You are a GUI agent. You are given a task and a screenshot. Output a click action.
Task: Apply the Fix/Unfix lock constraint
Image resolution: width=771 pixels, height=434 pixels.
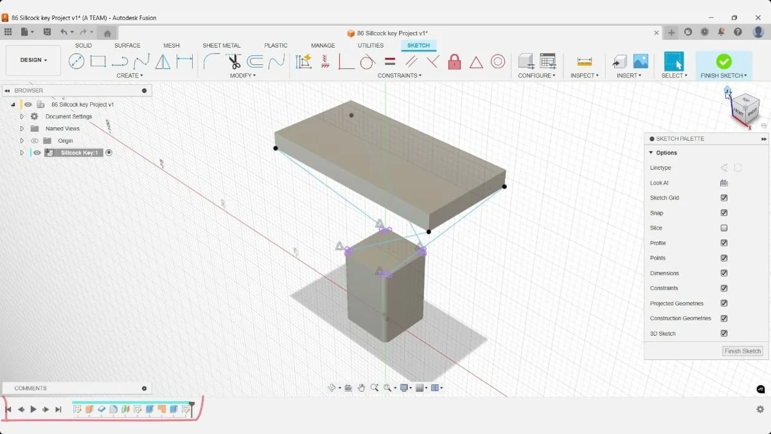pyautogui.click(x=454, y=62)
